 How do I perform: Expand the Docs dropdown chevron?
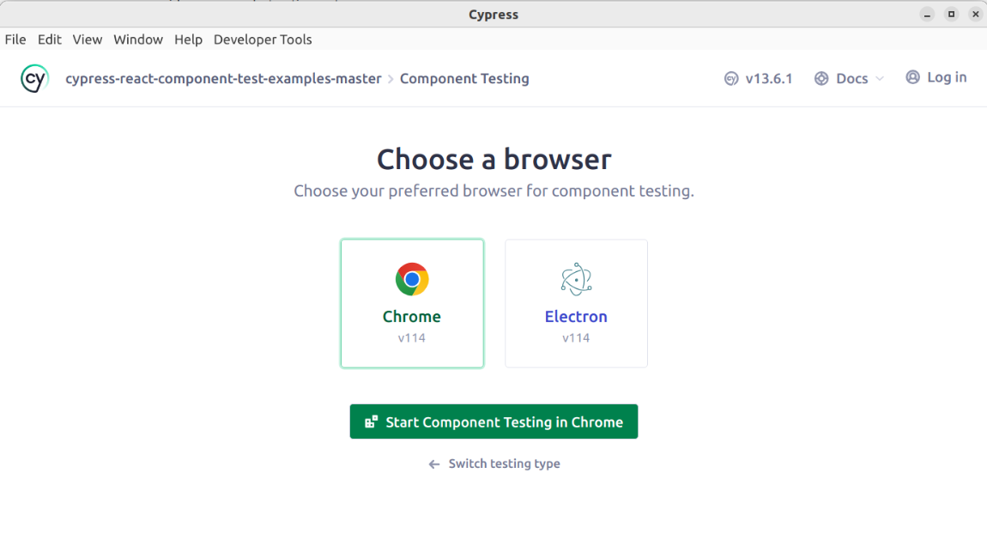tap(881, 78)
